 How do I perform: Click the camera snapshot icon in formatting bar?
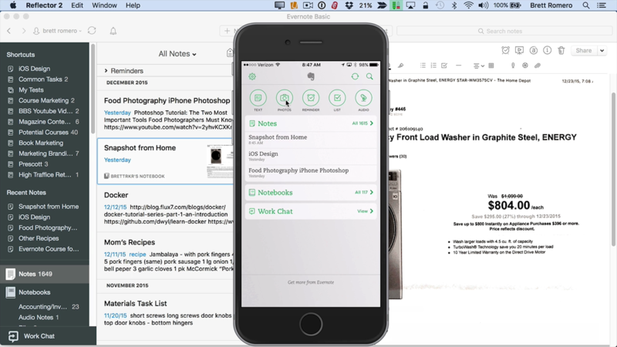pos(525,66)
